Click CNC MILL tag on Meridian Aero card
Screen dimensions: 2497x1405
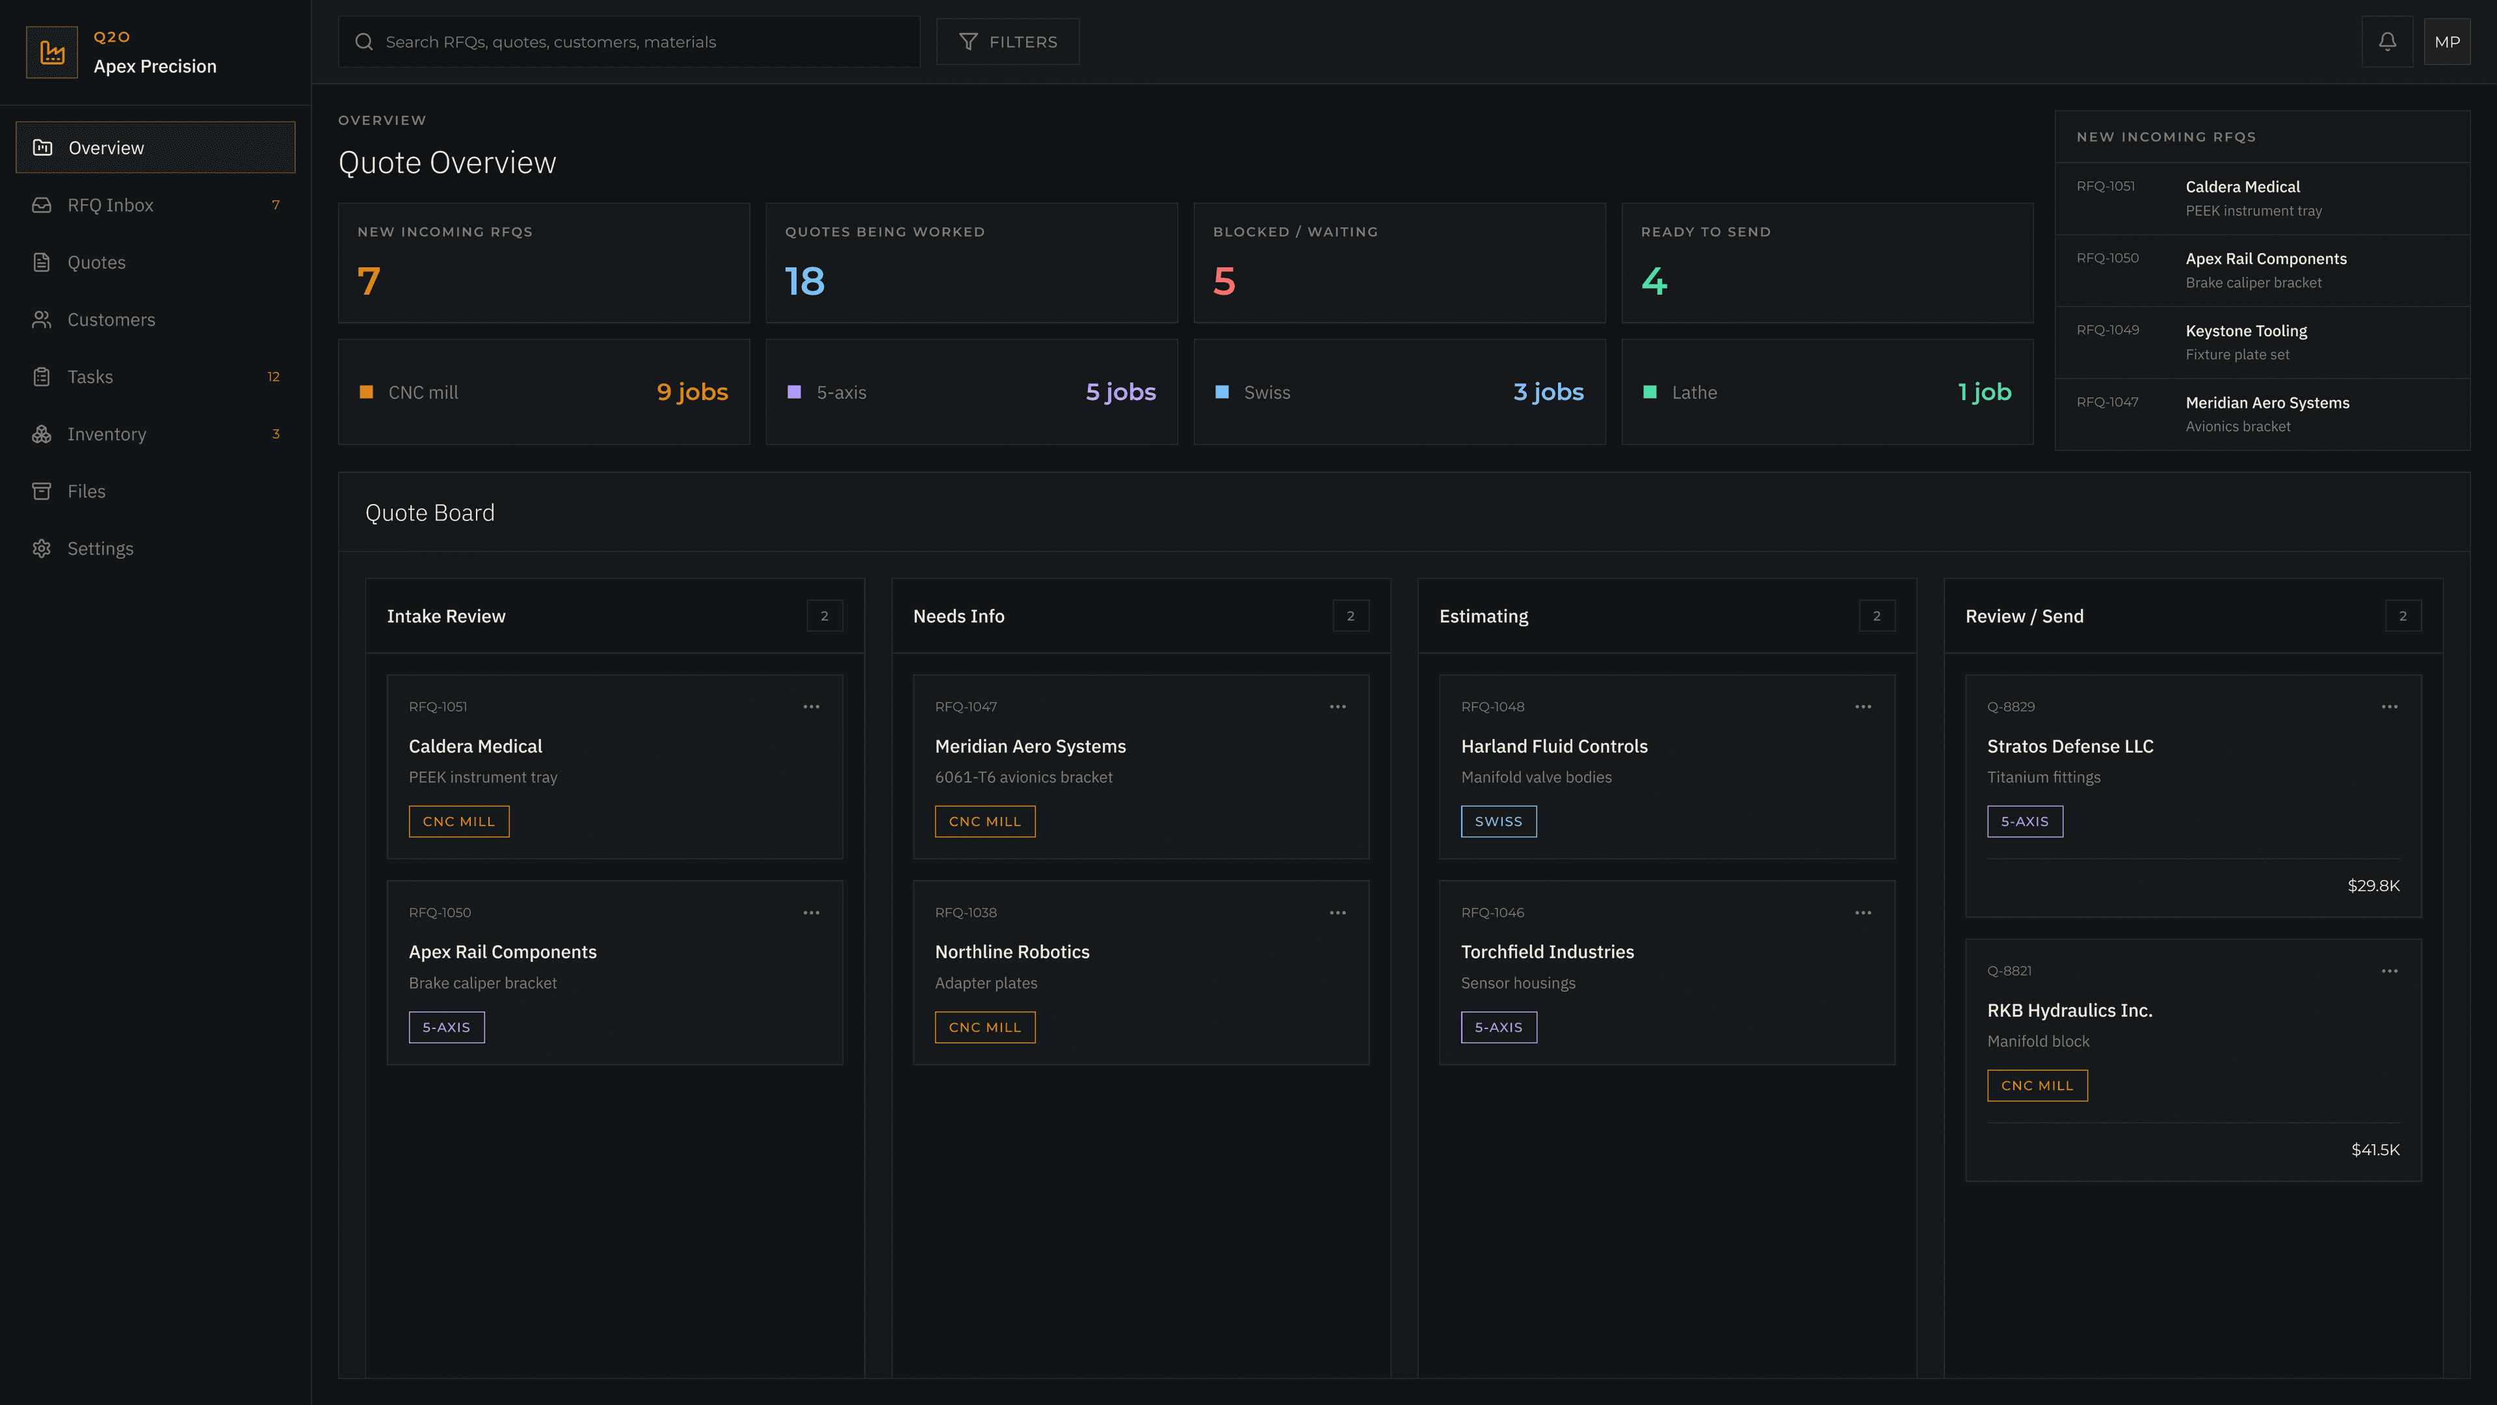985,822
